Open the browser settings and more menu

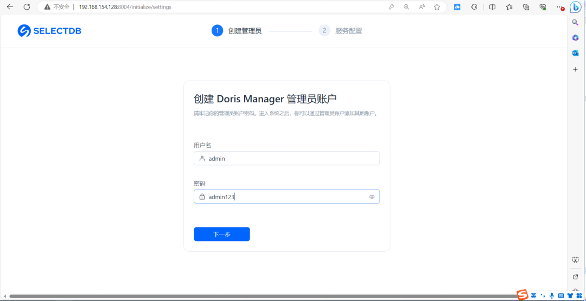[x=559, y=6]
